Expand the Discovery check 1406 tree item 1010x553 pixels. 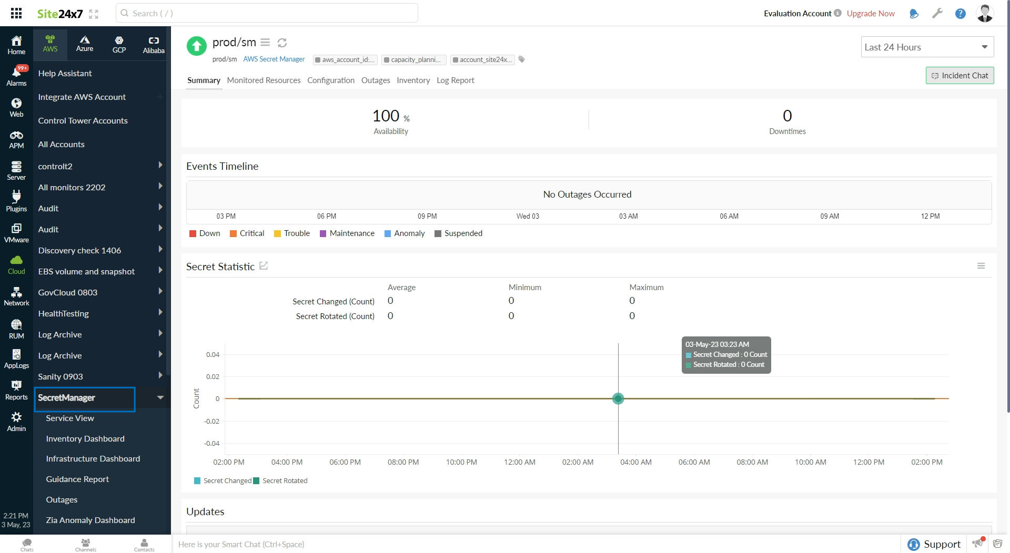coord(160,250)
